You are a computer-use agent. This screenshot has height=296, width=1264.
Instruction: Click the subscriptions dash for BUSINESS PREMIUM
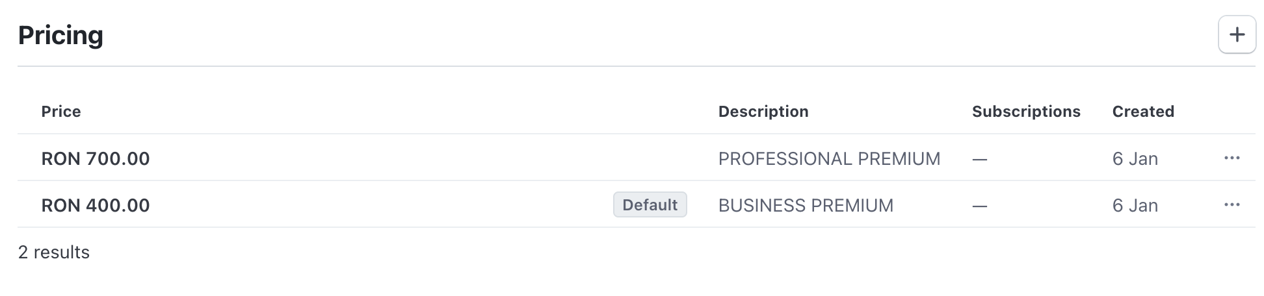(980, 206)
